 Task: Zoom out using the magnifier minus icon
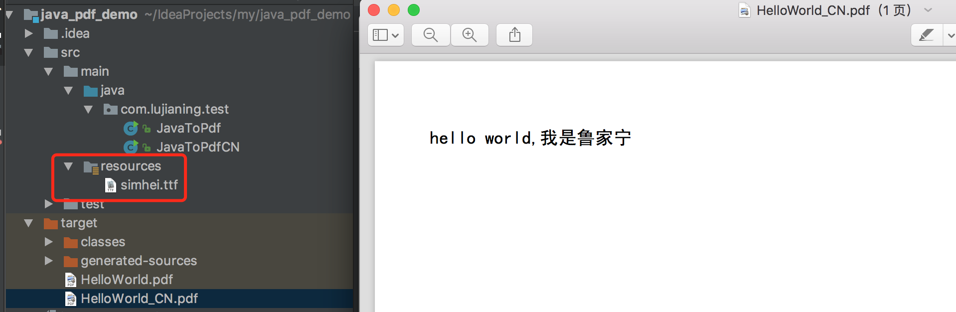click(x=431, y=35)
